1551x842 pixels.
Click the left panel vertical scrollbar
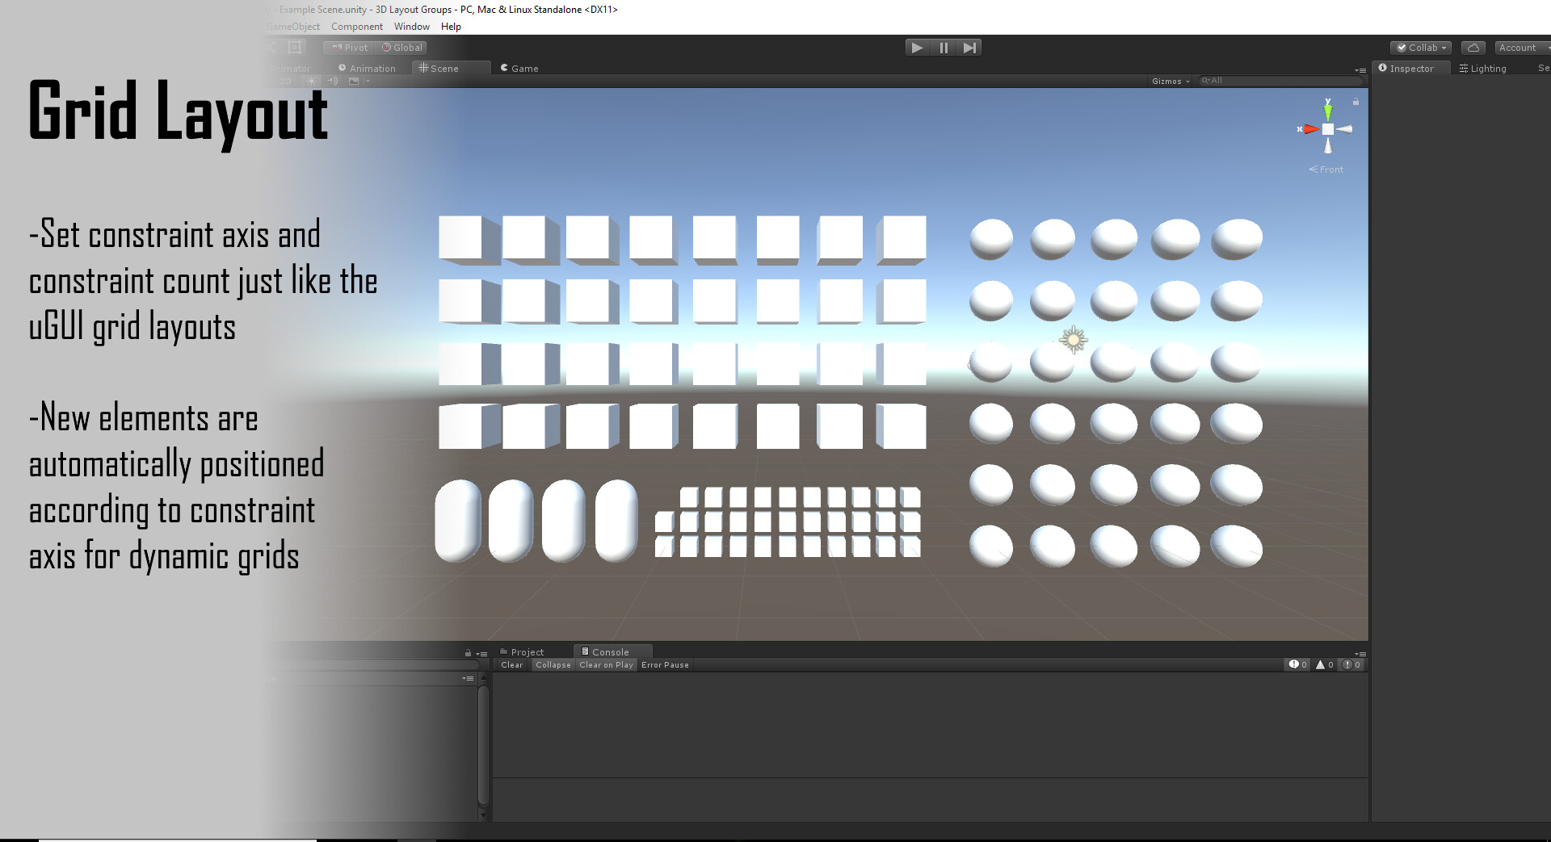(x=483, y=746)
